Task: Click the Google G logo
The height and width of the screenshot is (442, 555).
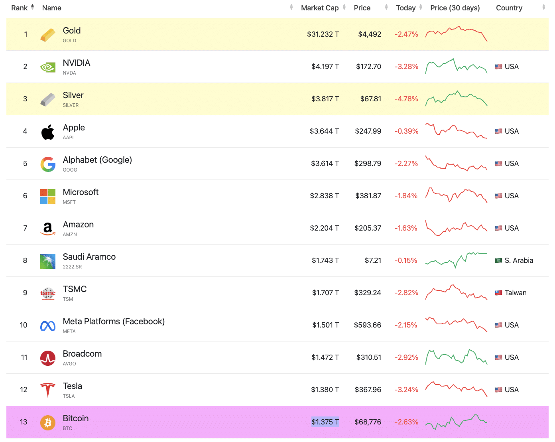Action: click(x=48, y=164)
